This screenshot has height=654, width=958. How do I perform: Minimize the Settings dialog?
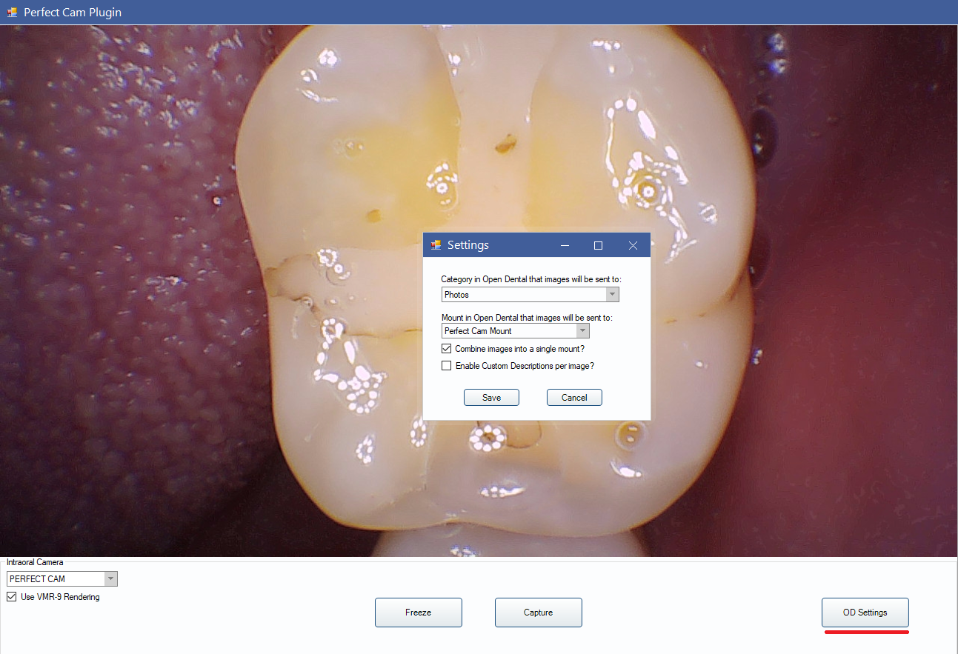(565, 245)
